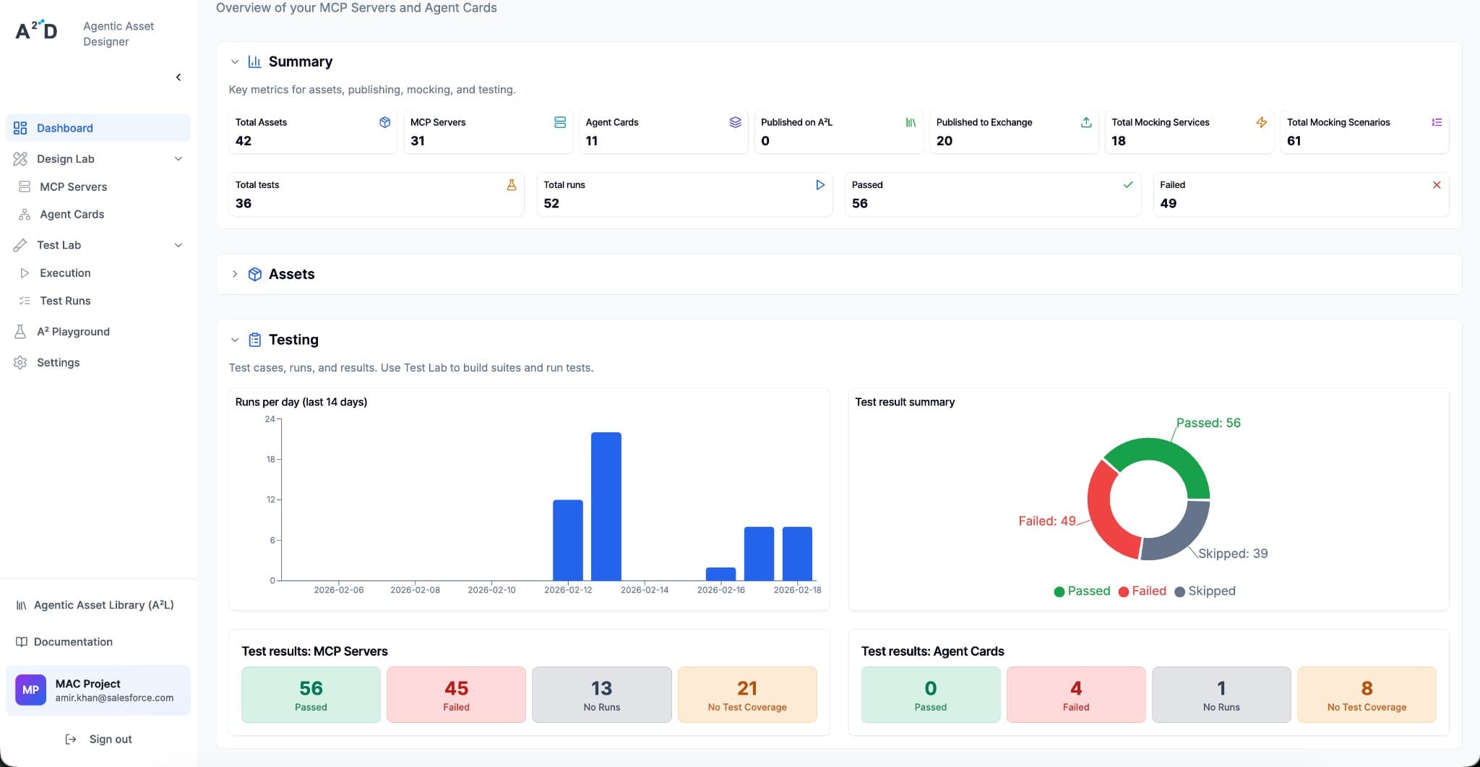Toggle the Passed legend in test result summary
The width and height of the screenshot is (1480, 767).
[1082, 591]
